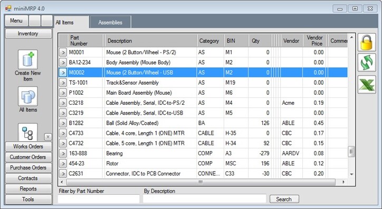
Task: Expand the TS-1001 row arrow button
Action: (63, 83)
